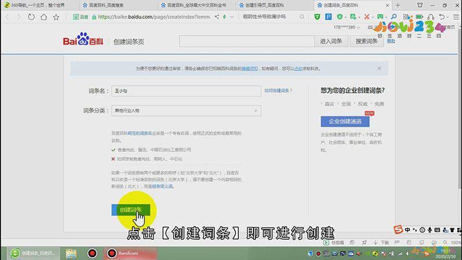Open Sogou IME soft keyboard icon
The image size is (462, 260).
(437, 229)
